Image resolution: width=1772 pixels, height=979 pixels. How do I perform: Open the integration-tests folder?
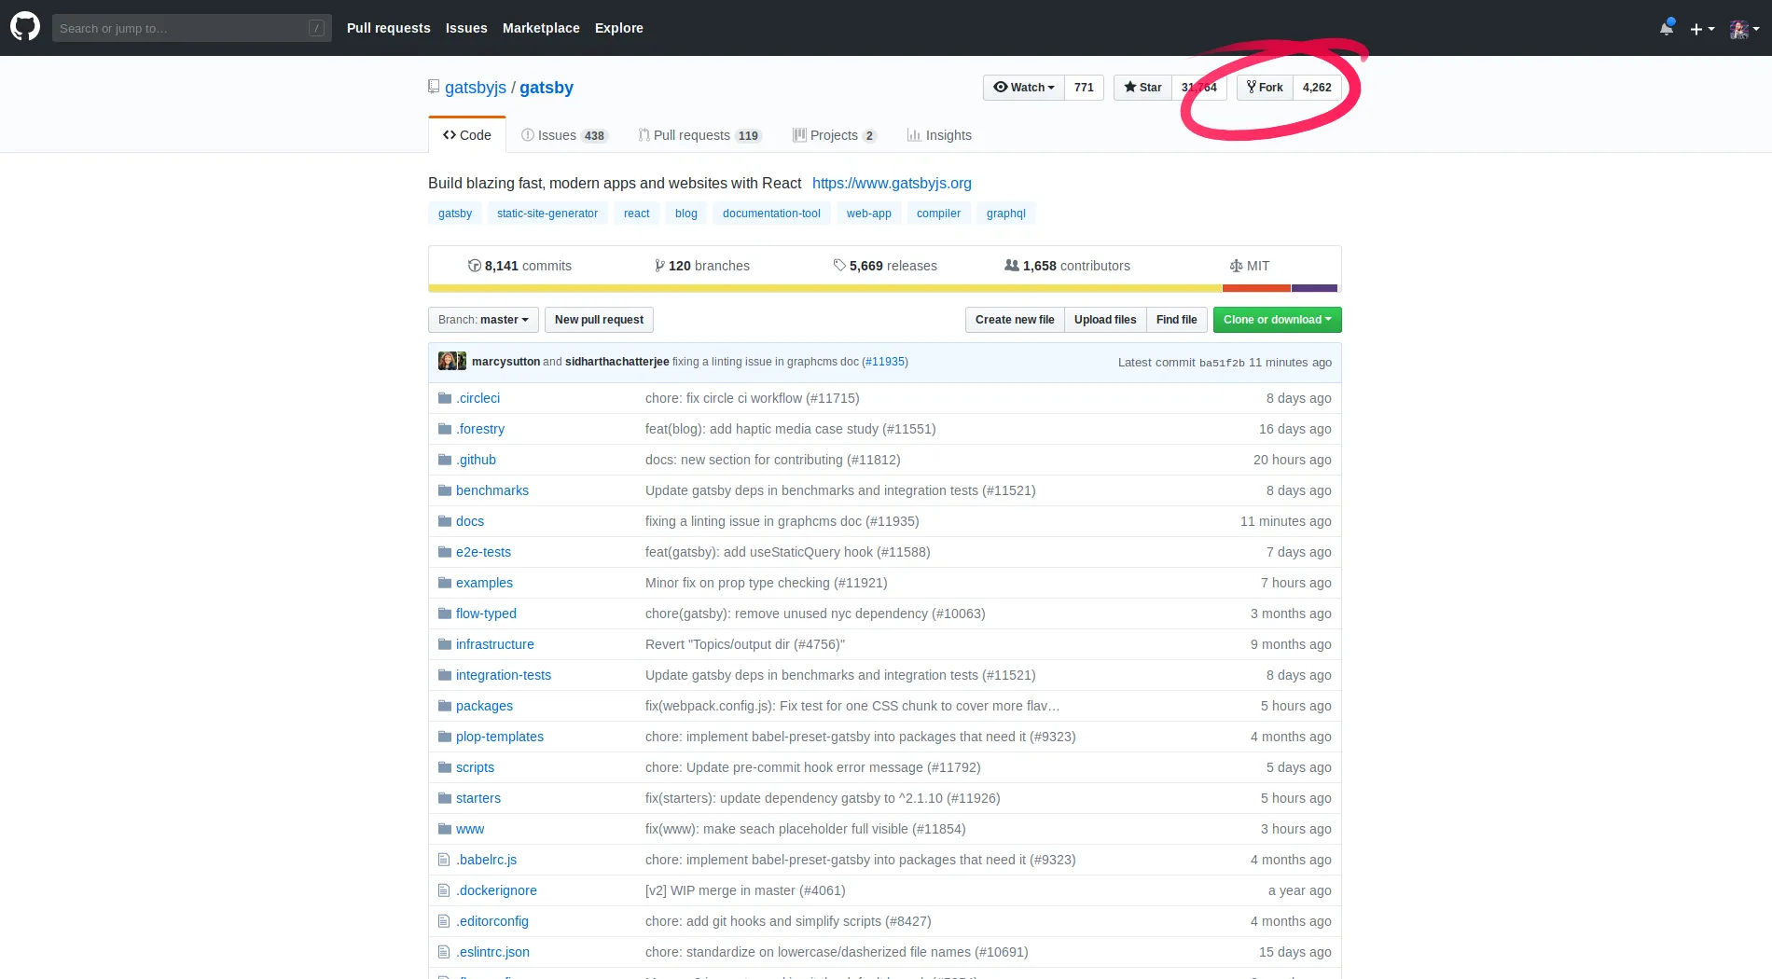tap(504, 675)
